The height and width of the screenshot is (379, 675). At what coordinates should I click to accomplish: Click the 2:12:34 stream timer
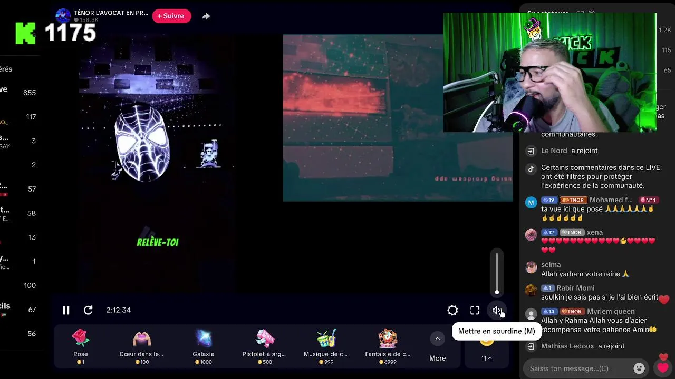click(x=118, y=310)
